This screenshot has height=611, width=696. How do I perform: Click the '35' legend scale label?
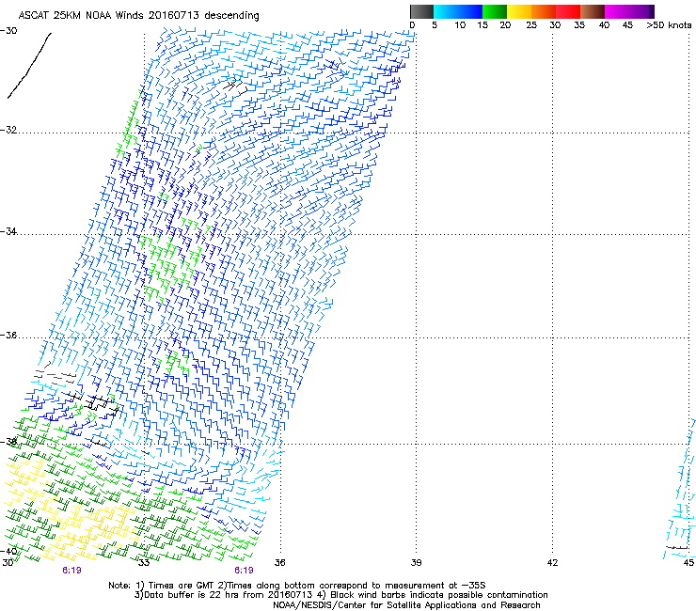coord(579,25)
